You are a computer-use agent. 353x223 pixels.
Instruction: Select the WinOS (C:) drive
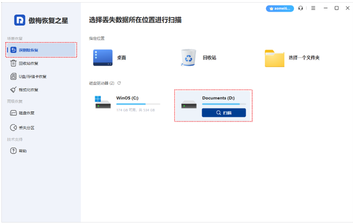(127, 103)
